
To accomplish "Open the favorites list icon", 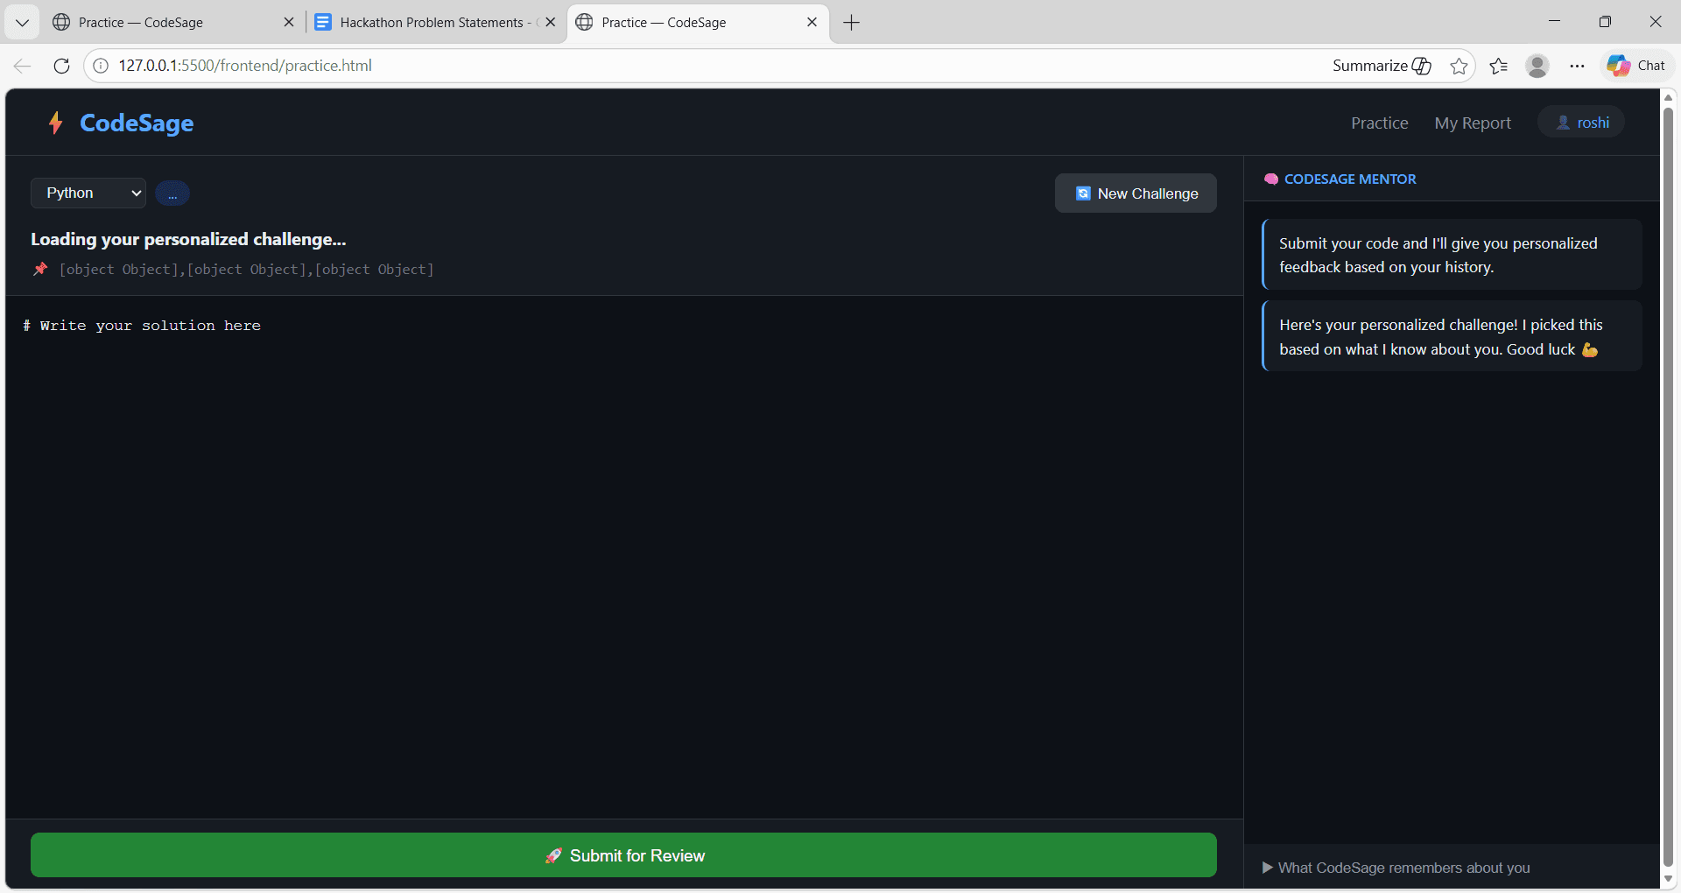I will click(x=1498, y=66).
